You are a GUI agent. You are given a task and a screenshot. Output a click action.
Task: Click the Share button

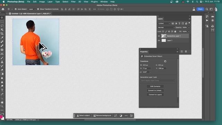tap(200, 9)
